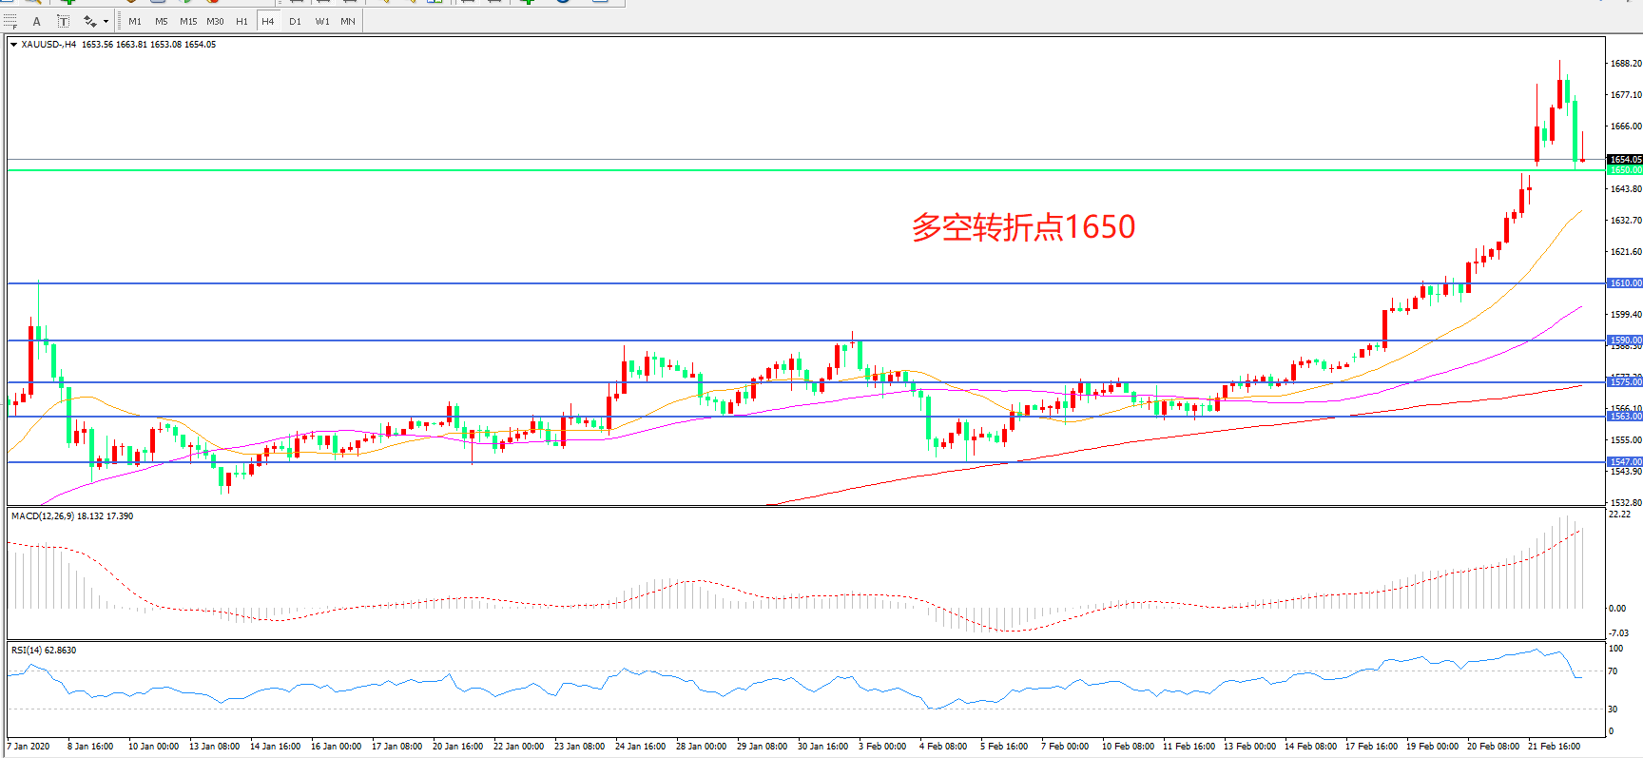Select the MN monthly timeframe

[x=348, y=21]
